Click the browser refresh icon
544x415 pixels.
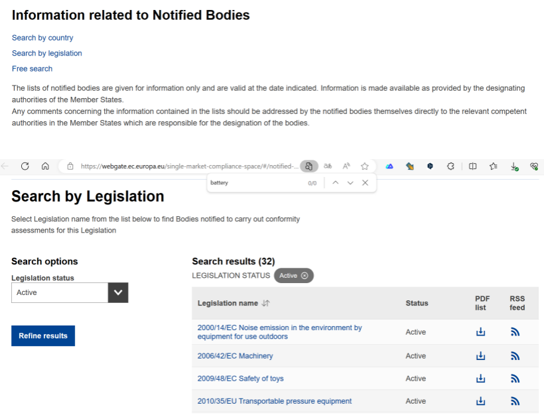[25, 166]
